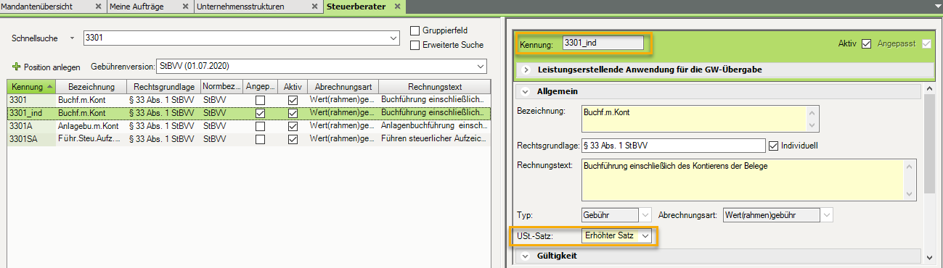Click the Führen steuerlicher Aufzeic... cell
This screenshot has height=268, width=943.
click(x=435, y=139)
